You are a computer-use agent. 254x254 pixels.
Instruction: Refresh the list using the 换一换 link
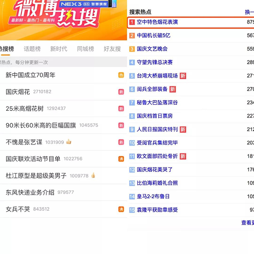249,12
